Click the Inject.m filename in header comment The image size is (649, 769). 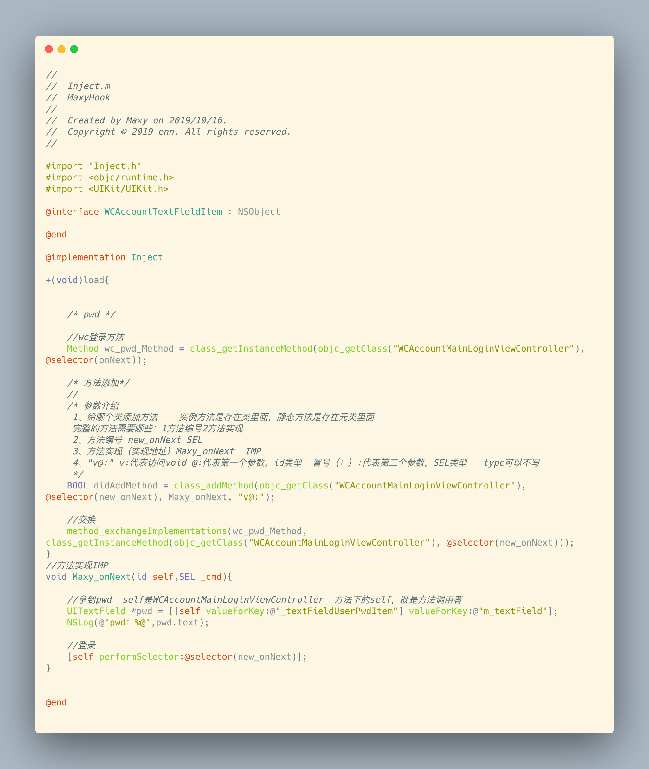click(x=89, y=86)
